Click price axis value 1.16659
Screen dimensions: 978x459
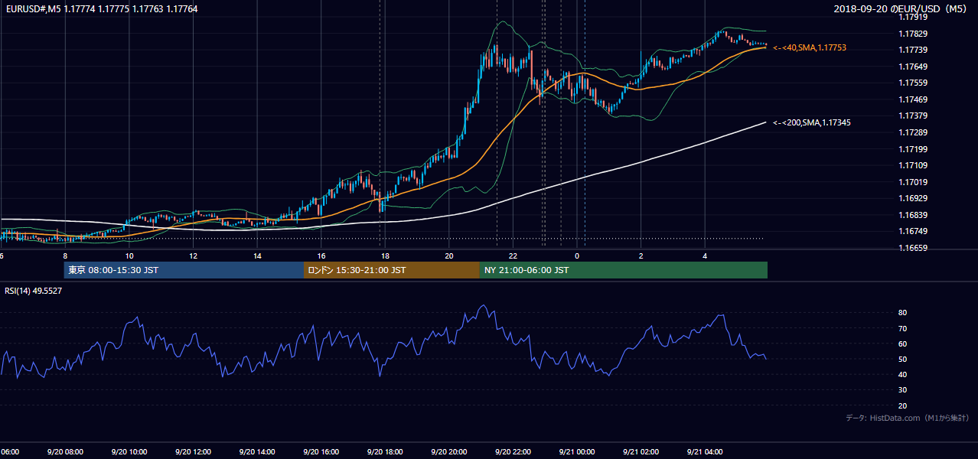tap(913, 248)
